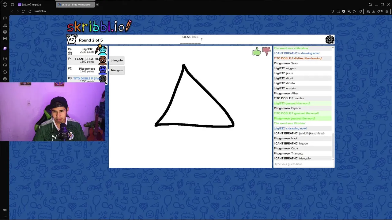Open the profile account icon
Image resolution: width=392 pixels, height=220 pixels.
368,11
